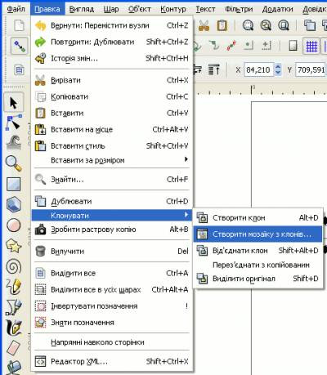Viewport: 327px width, 375px height.
Task: Click the Cut scissors toolbar icon
Action: [204, 25]
